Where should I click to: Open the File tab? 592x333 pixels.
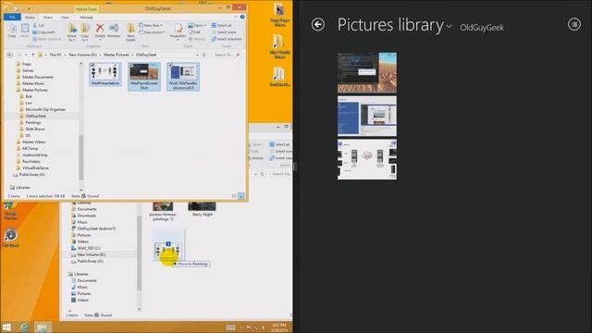pyautogui.click(x=12, y=17)
